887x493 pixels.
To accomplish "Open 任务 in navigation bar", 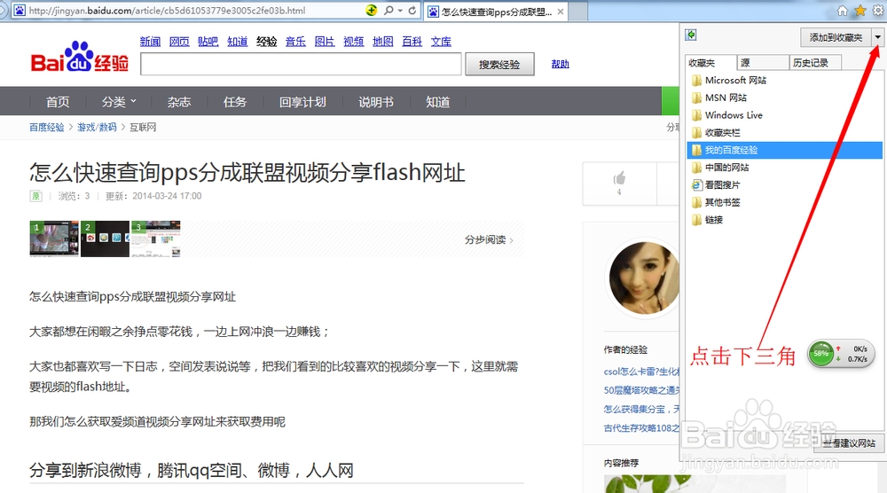I will [x=235, y=102].
